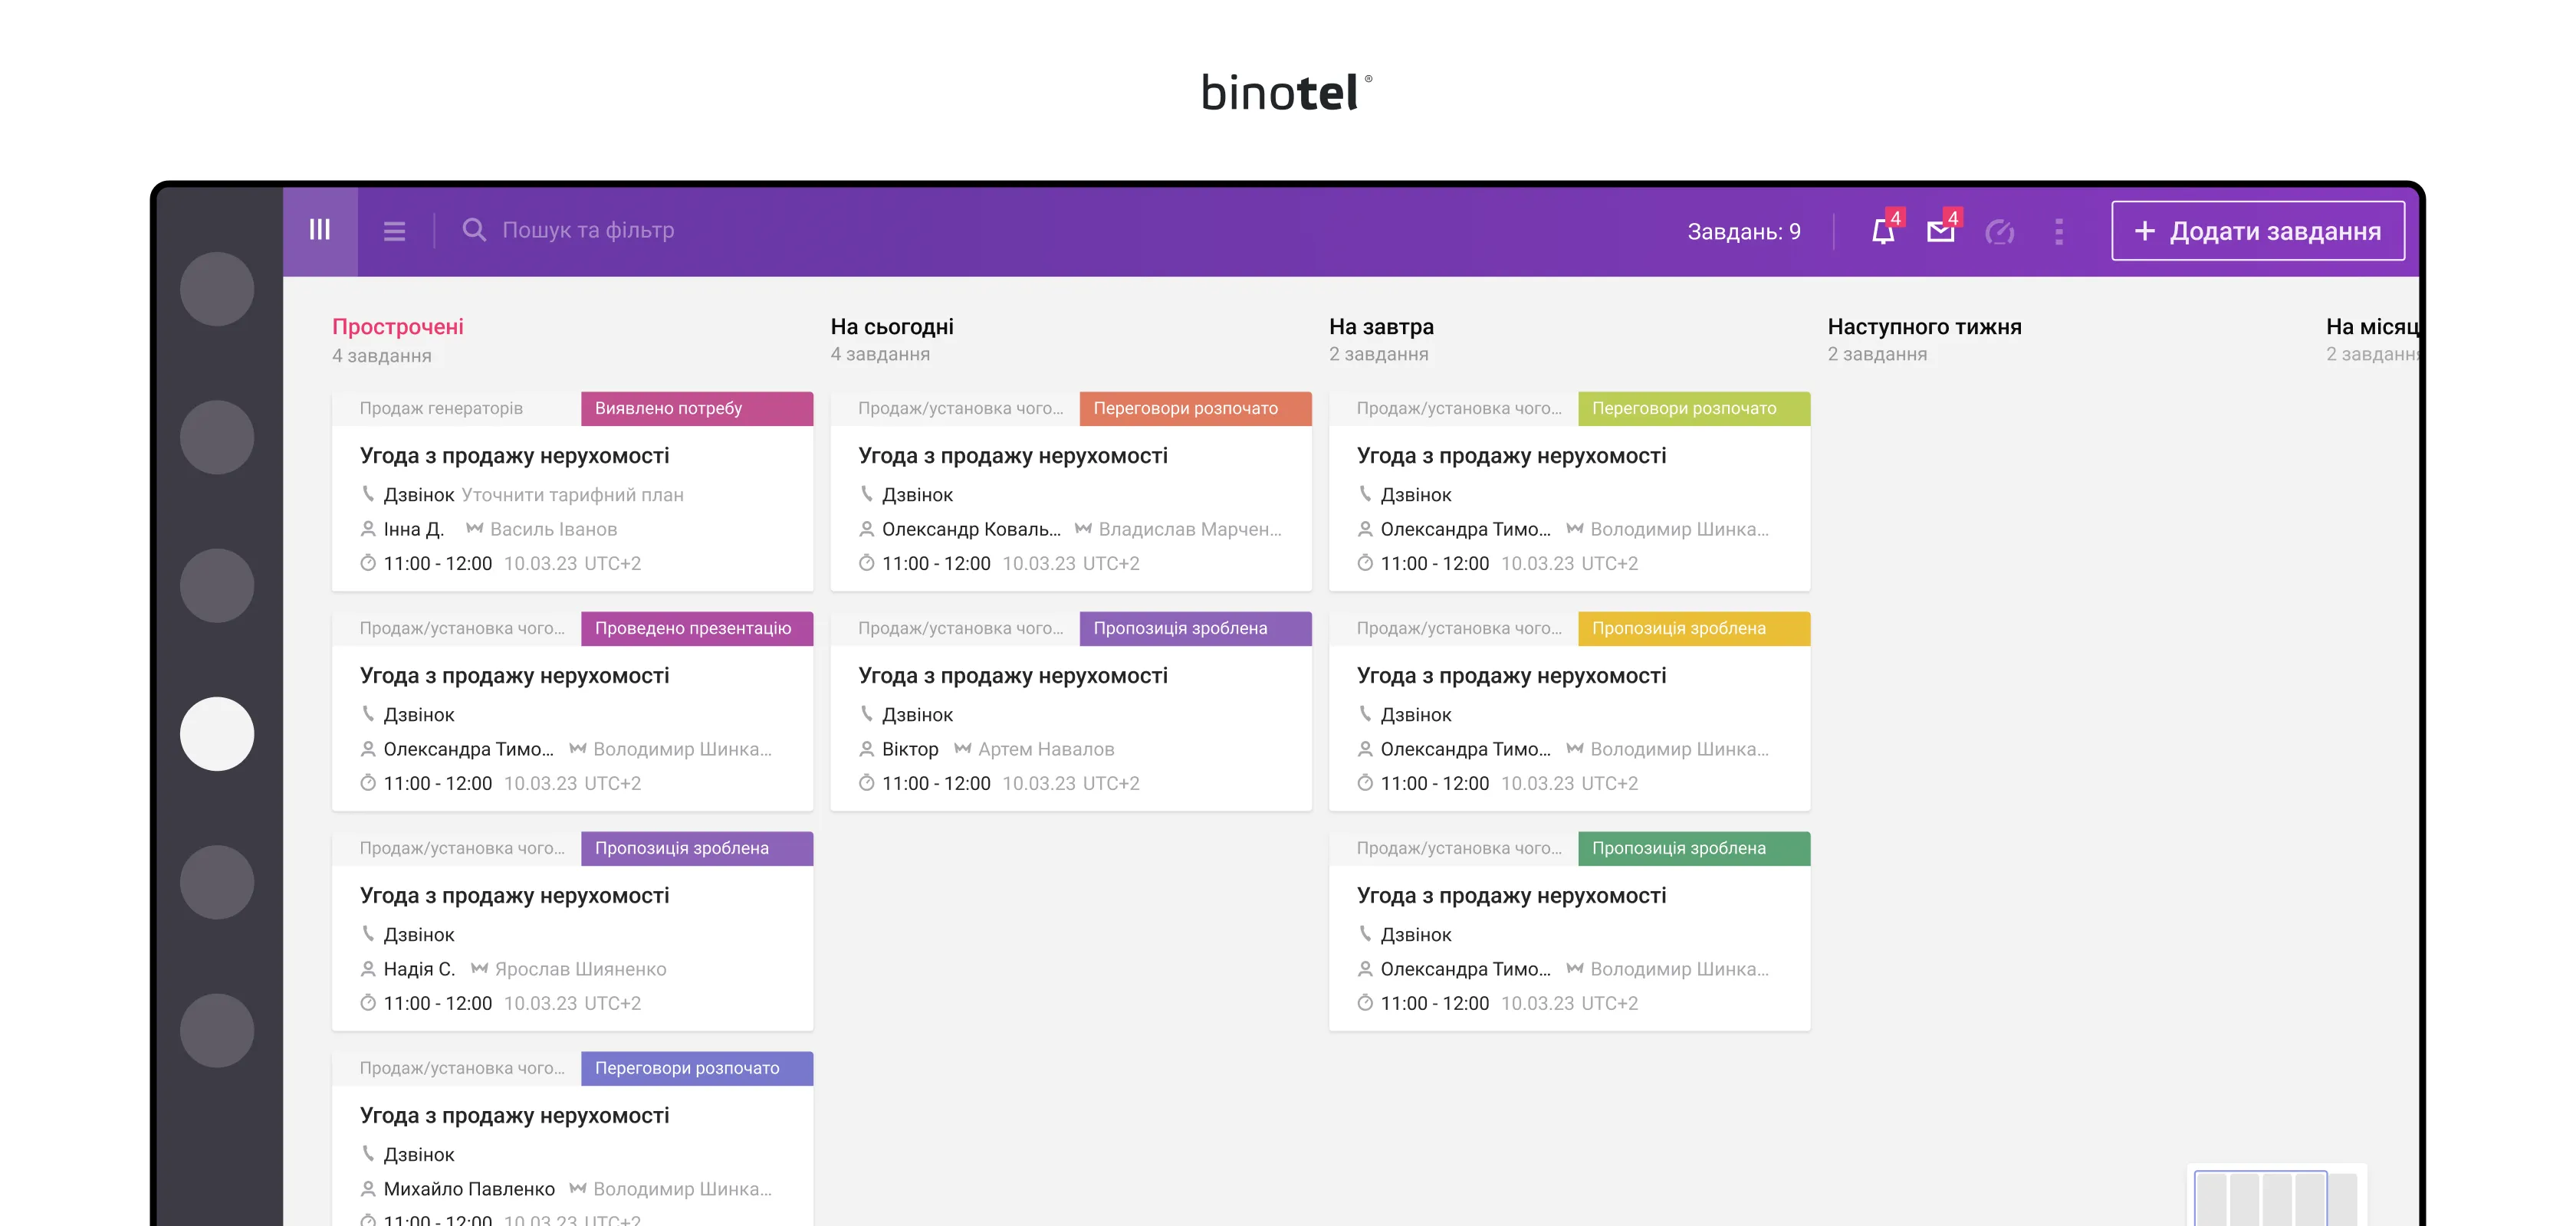Click the search magnifier icon

pyautogui.click(x=474, y=231)
